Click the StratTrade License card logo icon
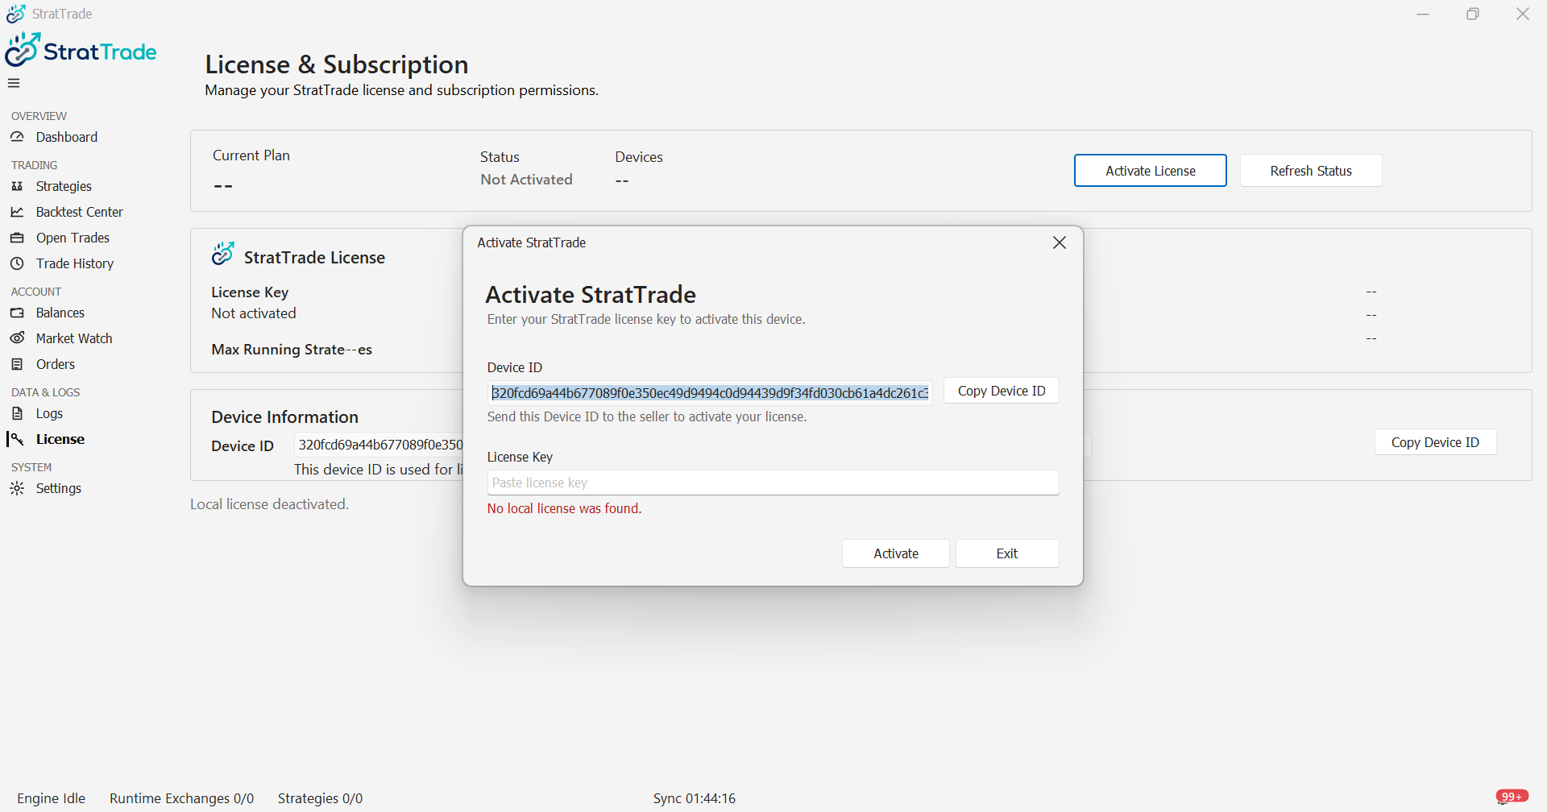The width and height of the screenshot is (1547, 812). [223, 254]
